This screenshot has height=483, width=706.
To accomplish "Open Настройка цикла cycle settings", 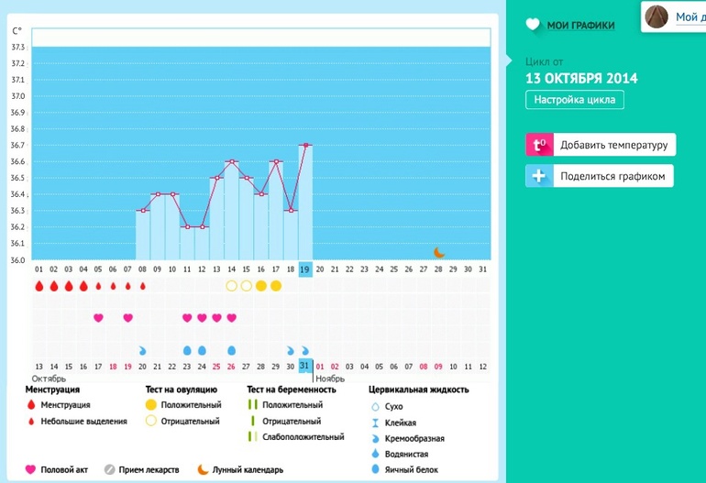I will (x=574, y=101).
